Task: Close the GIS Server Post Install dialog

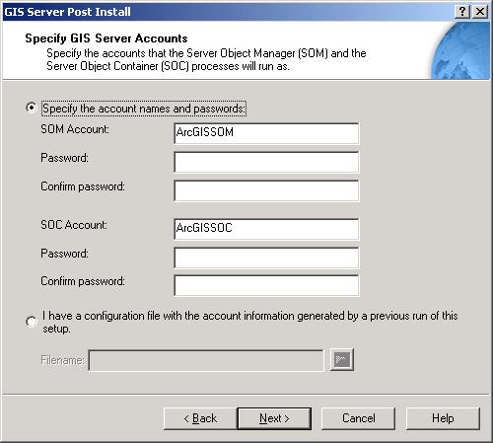Action: coord(480,12)
